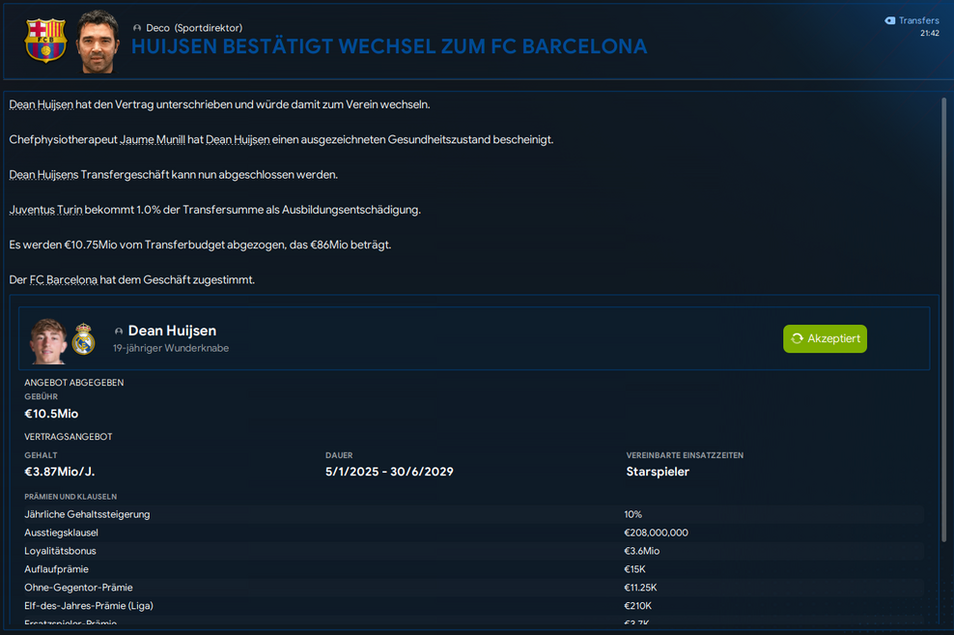Open FC Barcelona link in message text
The width and height of the screenshot is (954, 635).
64,280
